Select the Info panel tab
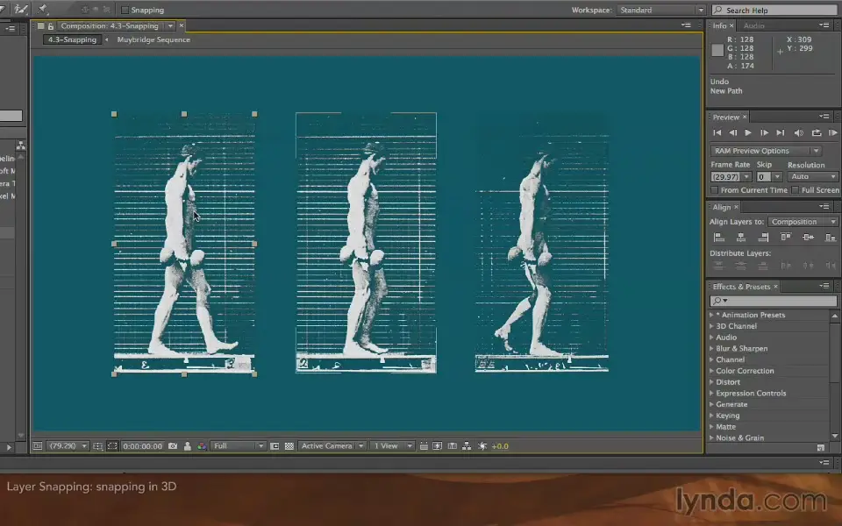The width and height of the screenshot is (842, 526). tap(719, 25)
